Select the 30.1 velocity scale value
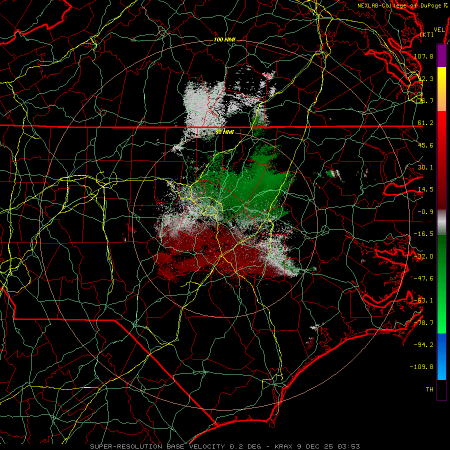 (x=425, y=167)
